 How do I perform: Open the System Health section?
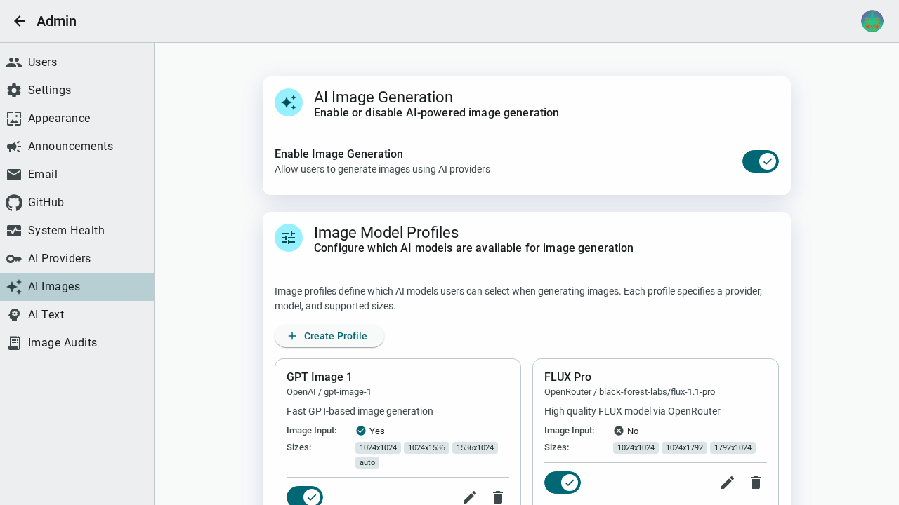pos(77,231)
